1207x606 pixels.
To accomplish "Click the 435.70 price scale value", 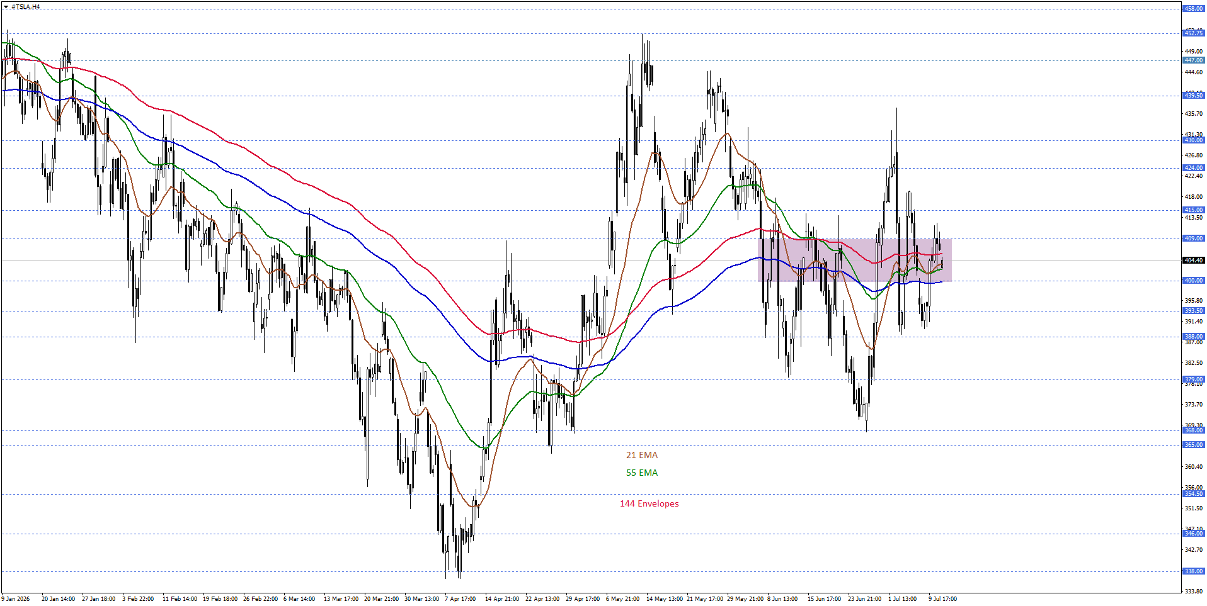I will [x=1193, y=114].
